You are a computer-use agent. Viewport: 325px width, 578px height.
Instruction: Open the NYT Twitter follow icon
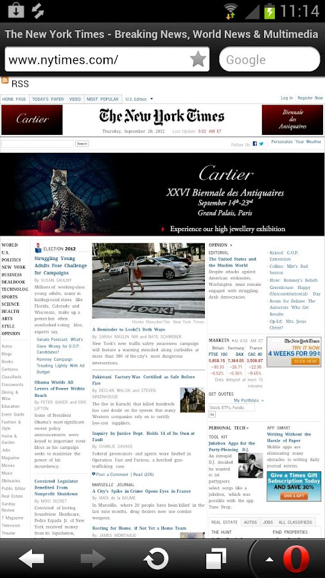point(261,144)
